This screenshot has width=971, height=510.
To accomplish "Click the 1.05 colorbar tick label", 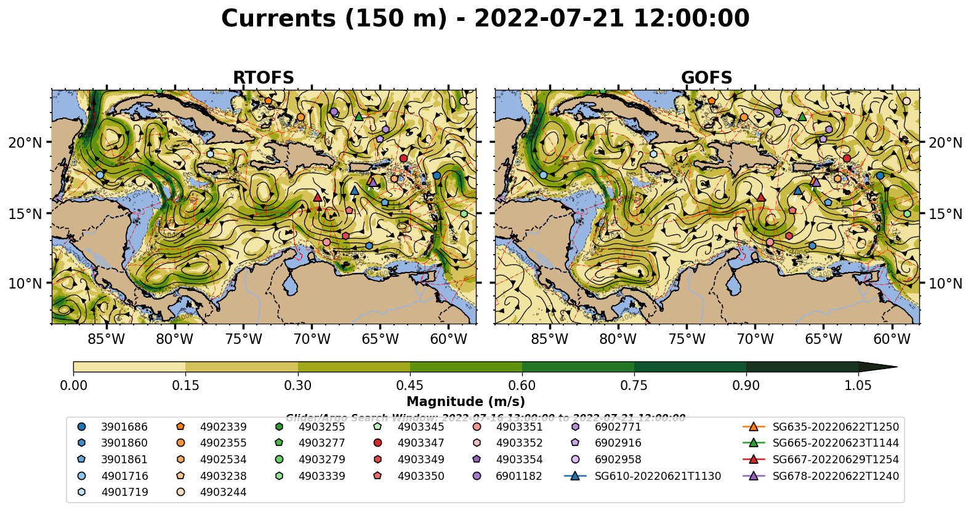I will pyautogui.click(x=858, y=386).
